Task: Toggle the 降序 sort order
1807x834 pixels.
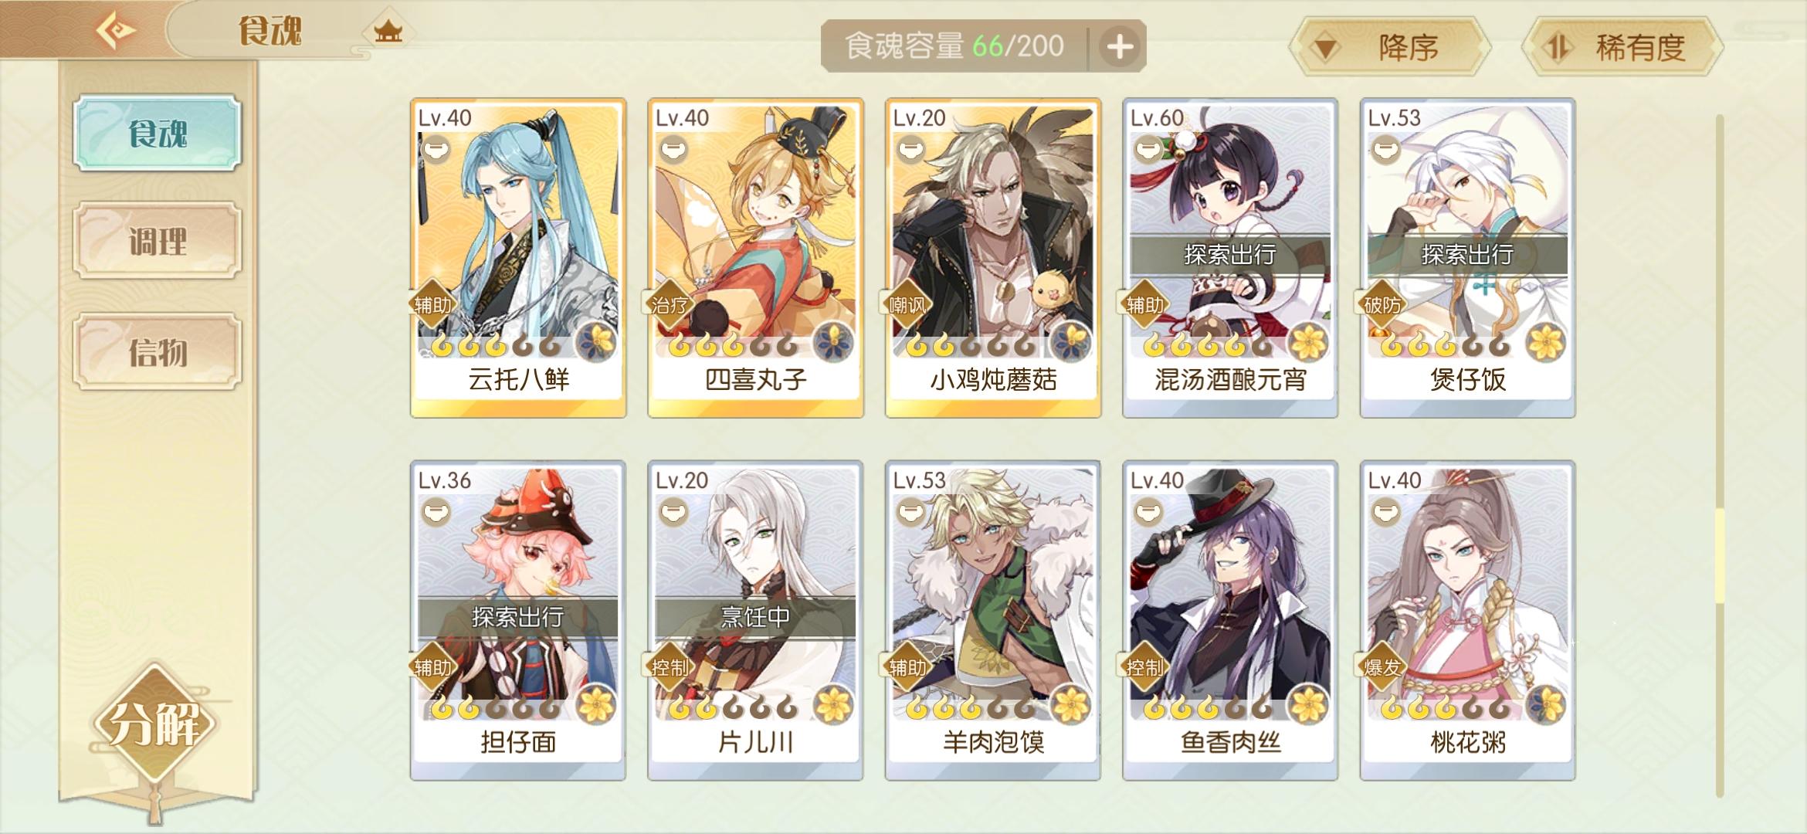Action: 1389,47
